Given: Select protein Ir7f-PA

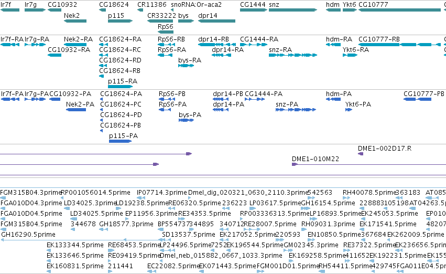Looking at the screenshot, I should pyautogui.click(x=12, y=94).
